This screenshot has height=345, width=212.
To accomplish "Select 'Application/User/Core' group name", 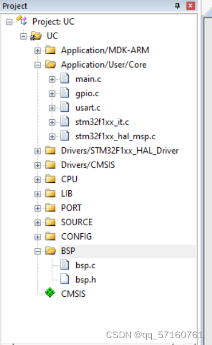I will (104, 65).
